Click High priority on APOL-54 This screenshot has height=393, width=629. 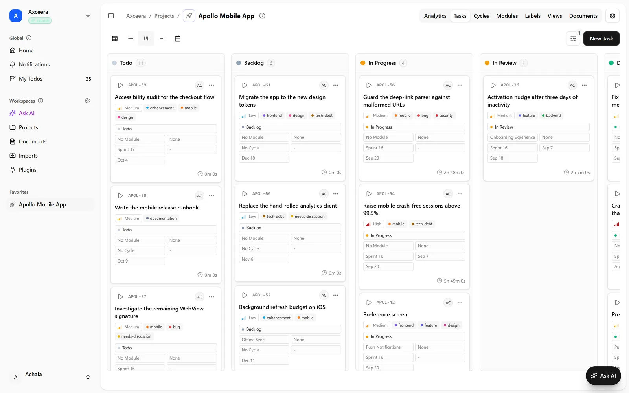[x=373, y=224]
